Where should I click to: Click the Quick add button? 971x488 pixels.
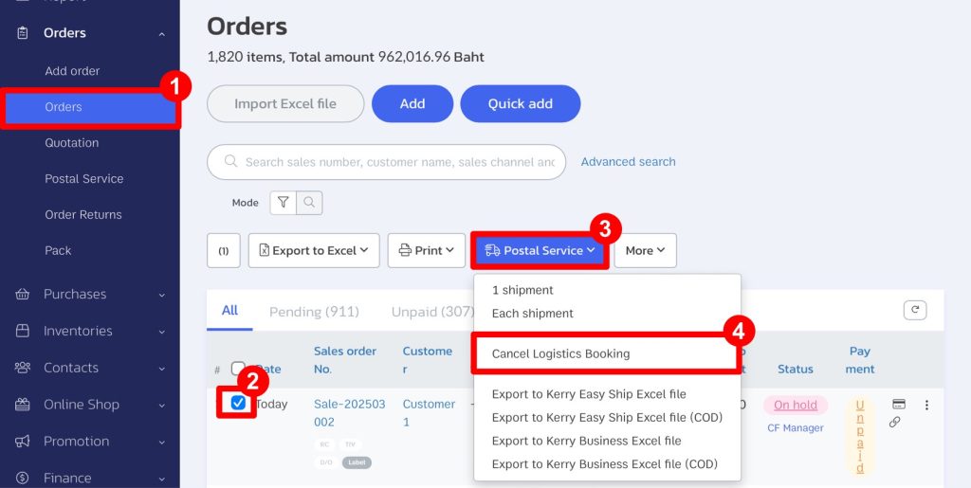point(521,104)
